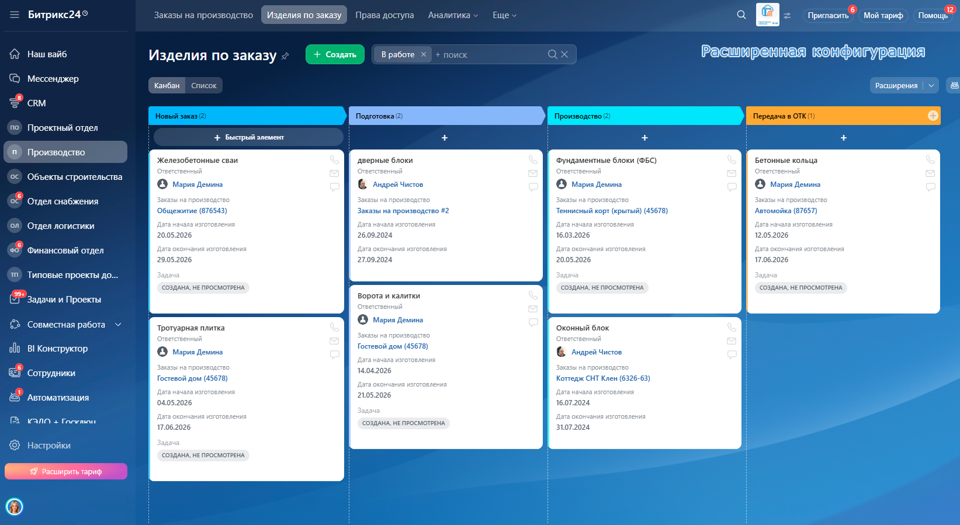Pin page with icon next to Изделия по заказу
The width and height of the screenshot is (960, 525).
[x=285, y=56]
